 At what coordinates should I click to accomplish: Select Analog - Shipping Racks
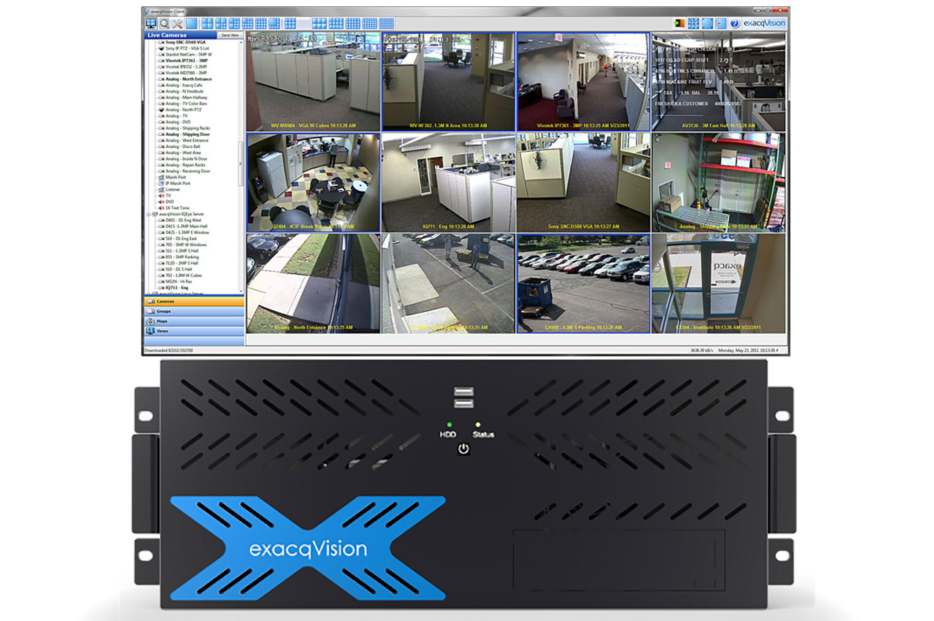click(x=188, y=128)
